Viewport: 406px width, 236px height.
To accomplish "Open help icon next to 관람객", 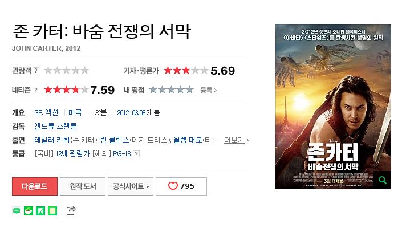I will [x=36, y=71].
